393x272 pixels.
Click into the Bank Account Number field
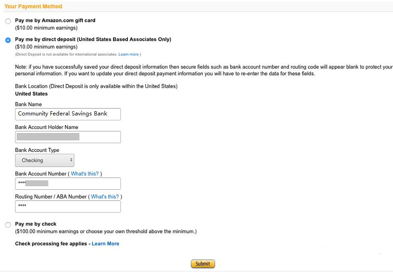[68, 183]
